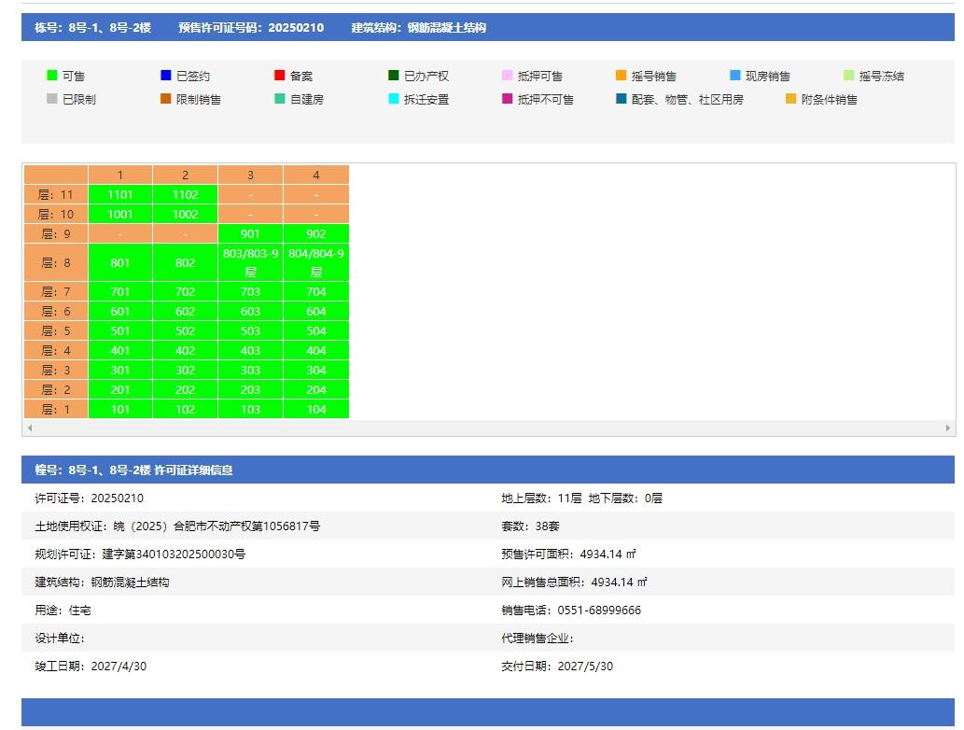
Task: Click the 许可证号：20250210 text
Action: pyautogui.click(x=90, y=498)
